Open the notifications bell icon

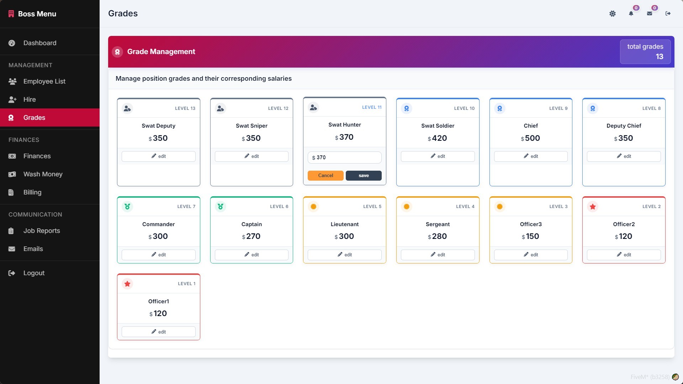pos(631,14)
